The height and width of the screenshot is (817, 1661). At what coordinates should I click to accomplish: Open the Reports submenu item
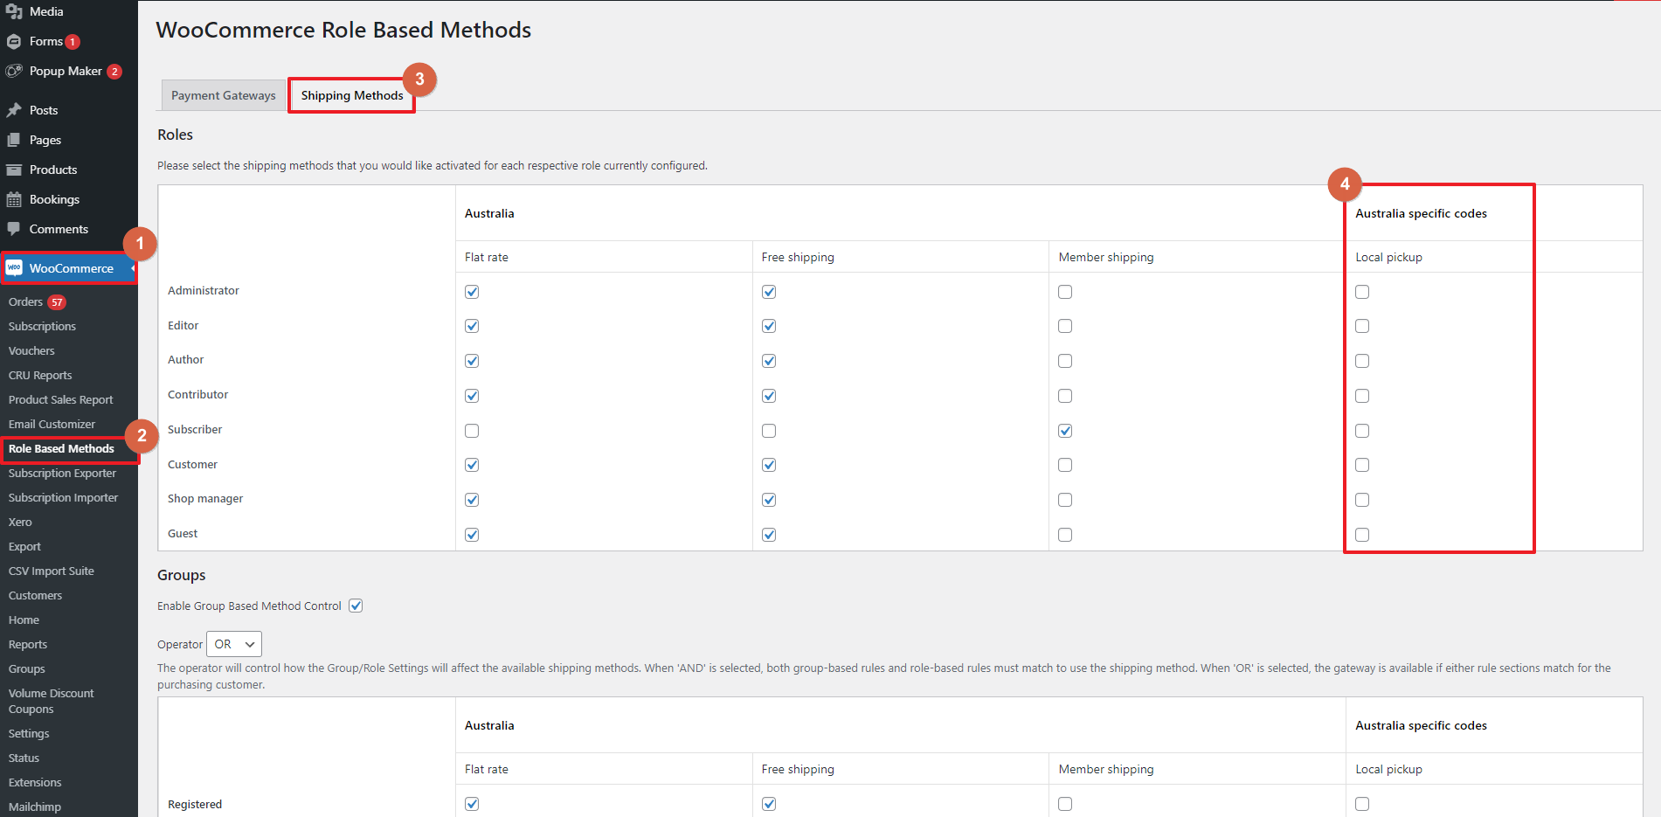coord(28,644)
